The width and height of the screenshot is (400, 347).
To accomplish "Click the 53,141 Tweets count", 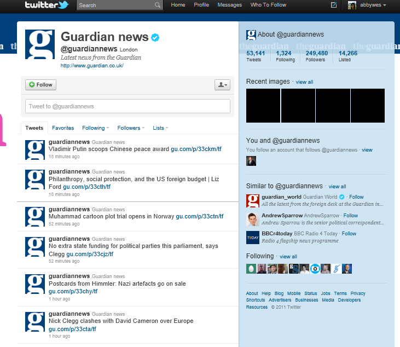I will pyautogui.click(x=256, y=56).
